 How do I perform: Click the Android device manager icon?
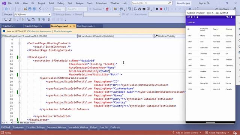(135, 9)
